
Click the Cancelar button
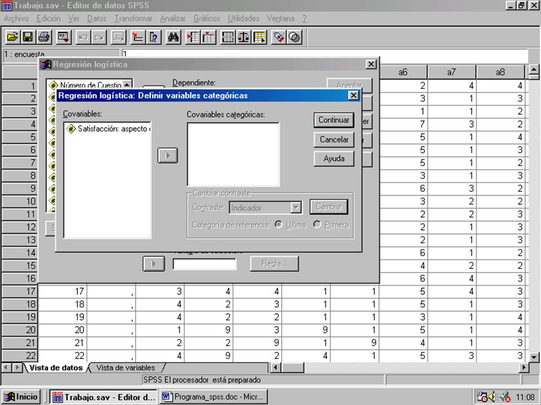334,139
